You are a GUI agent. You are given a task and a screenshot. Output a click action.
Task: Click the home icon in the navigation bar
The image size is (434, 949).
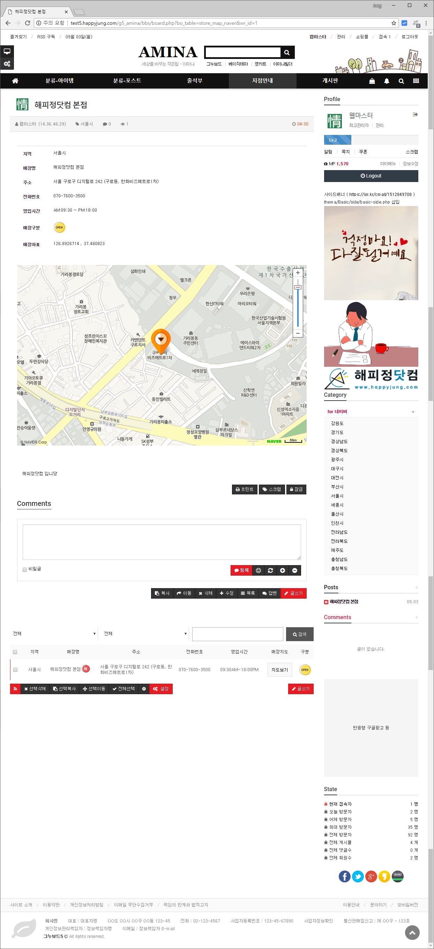click(x=15, y=81)
